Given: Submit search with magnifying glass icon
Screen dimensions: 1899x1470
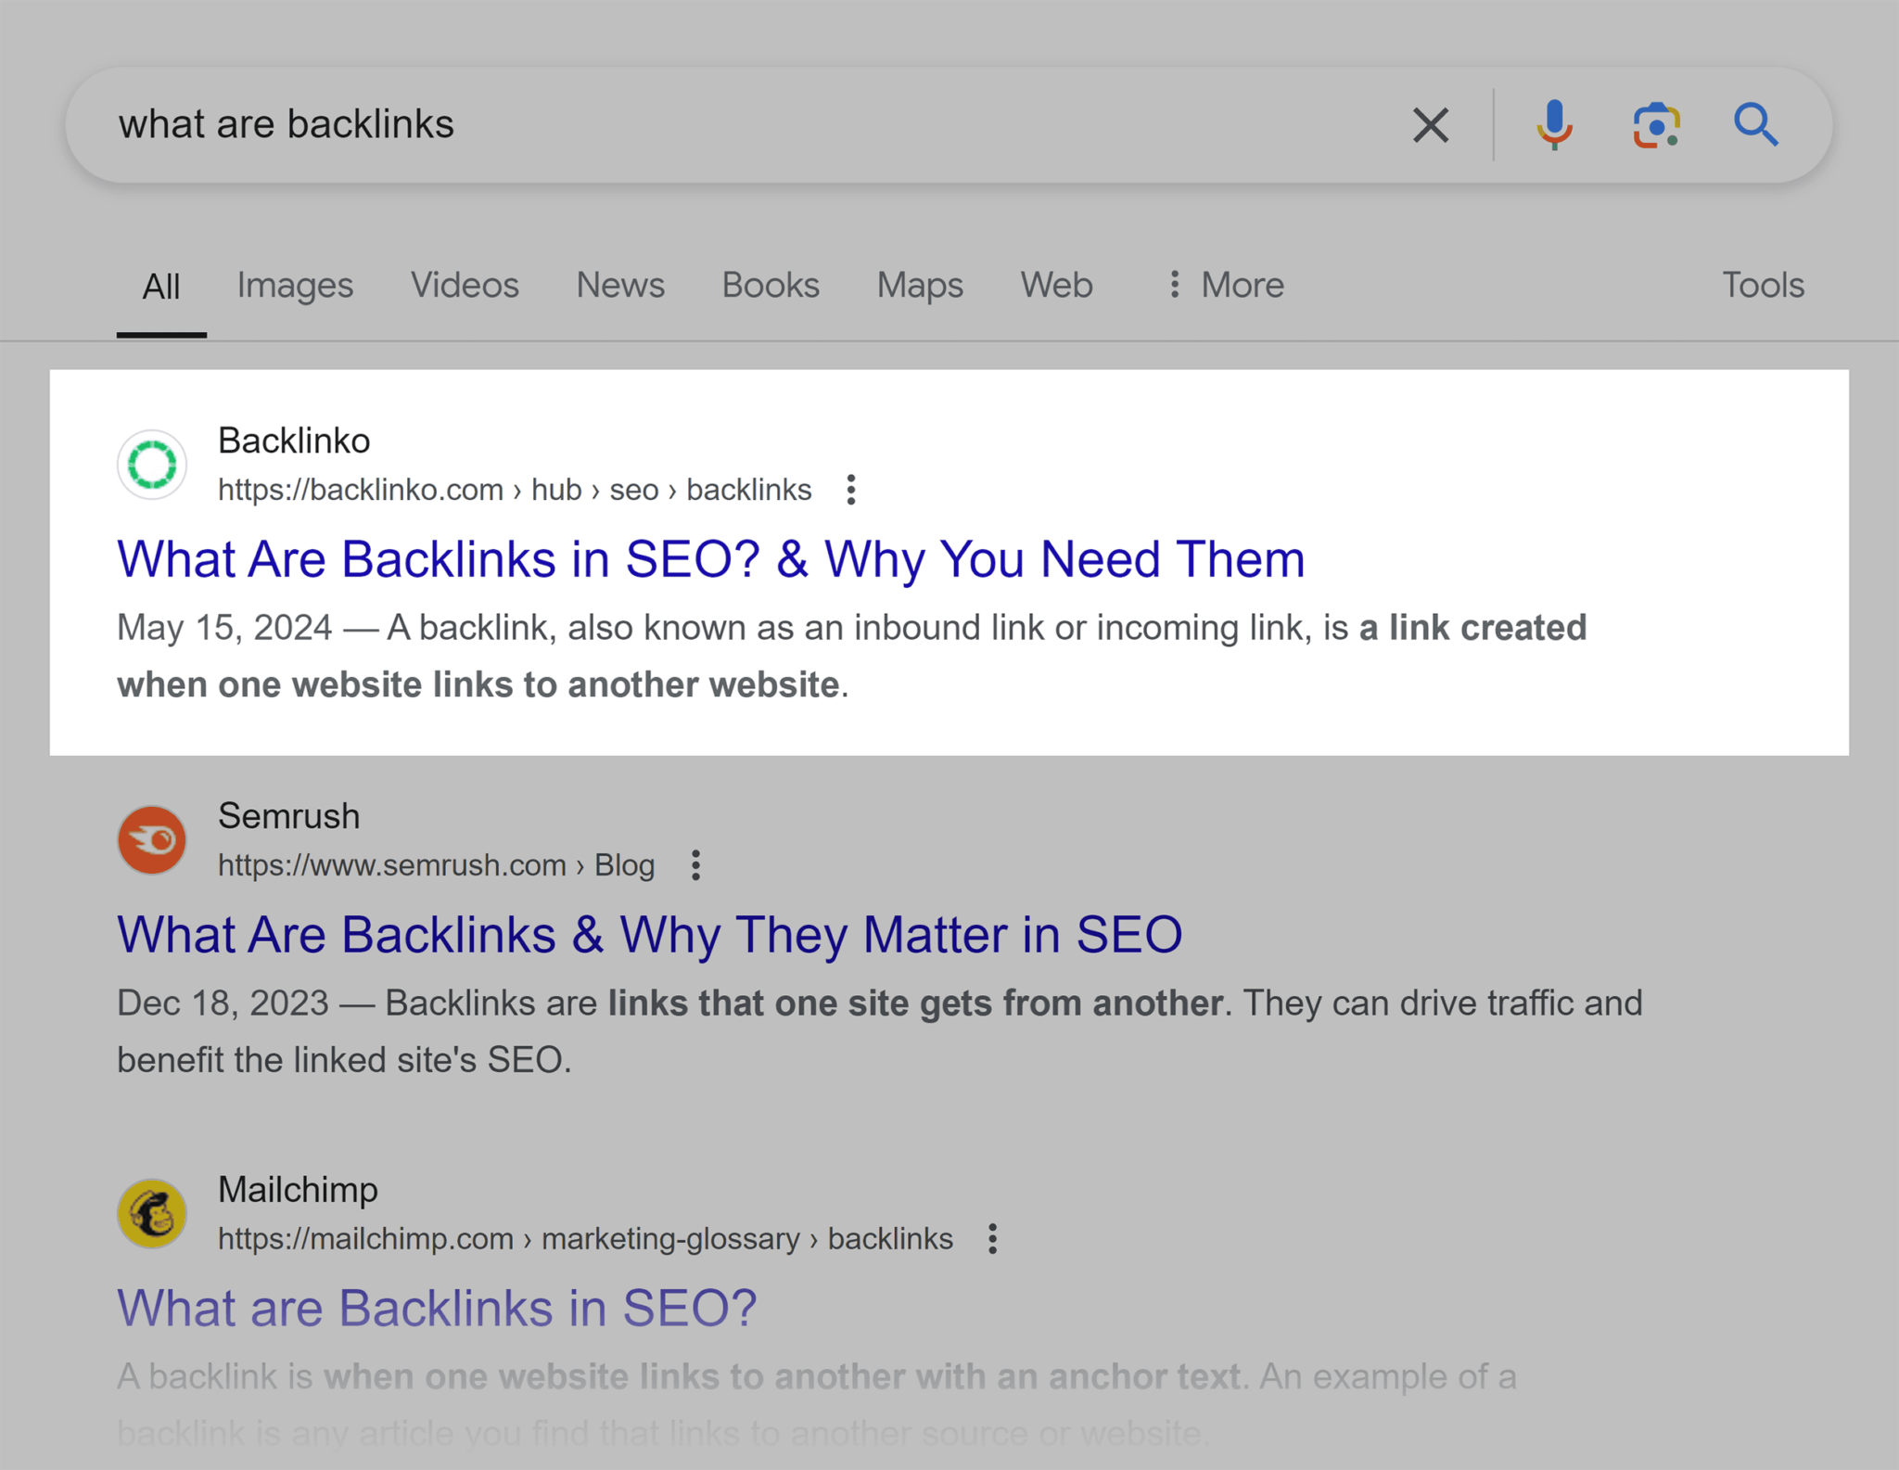Looking at the screenshot, I should 1756,125.
